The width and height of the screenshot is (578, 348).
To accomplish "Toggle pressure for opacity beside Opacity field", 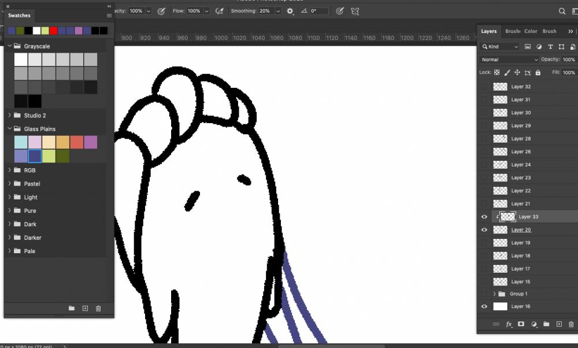I will pos(161,11).
